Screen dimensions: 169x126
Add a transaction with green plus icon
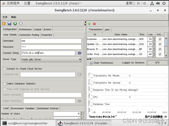tap(89, 24)
